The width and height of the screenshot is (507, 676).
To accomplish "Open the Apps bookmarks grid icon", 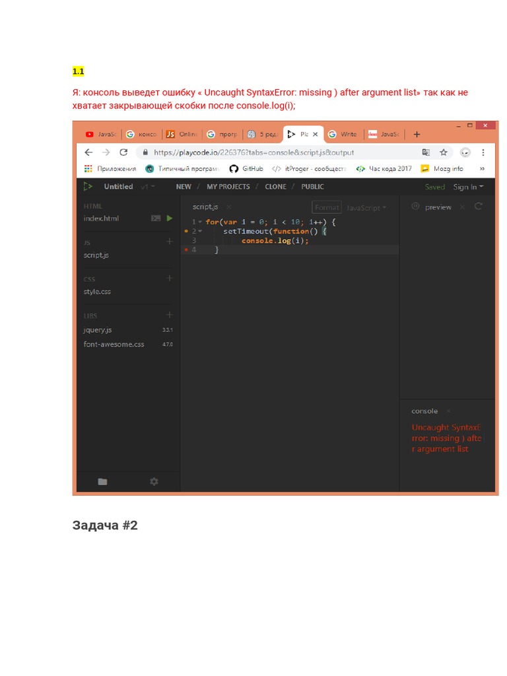I will tap(88, 168).
